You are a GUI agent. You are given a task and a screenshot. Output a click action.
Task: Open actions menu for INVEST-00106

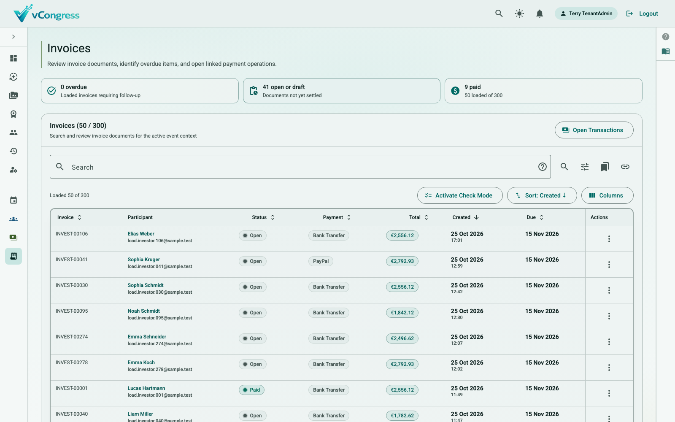609,239
